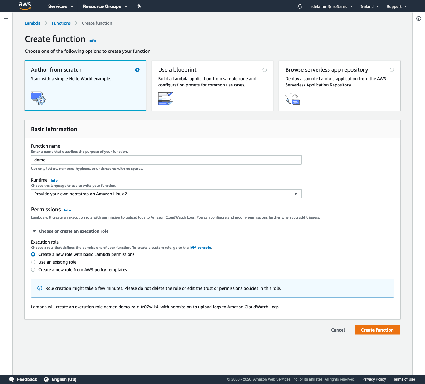The width and height of the screenshot is (425, 384).
Task: Click the Function name input field
Action: (x=166, y=160)
